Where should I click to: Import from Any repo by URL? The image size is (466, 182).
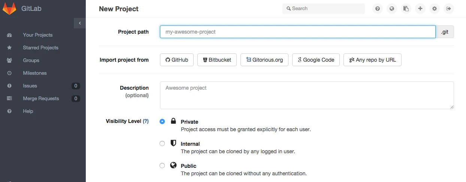click(372, 60)
